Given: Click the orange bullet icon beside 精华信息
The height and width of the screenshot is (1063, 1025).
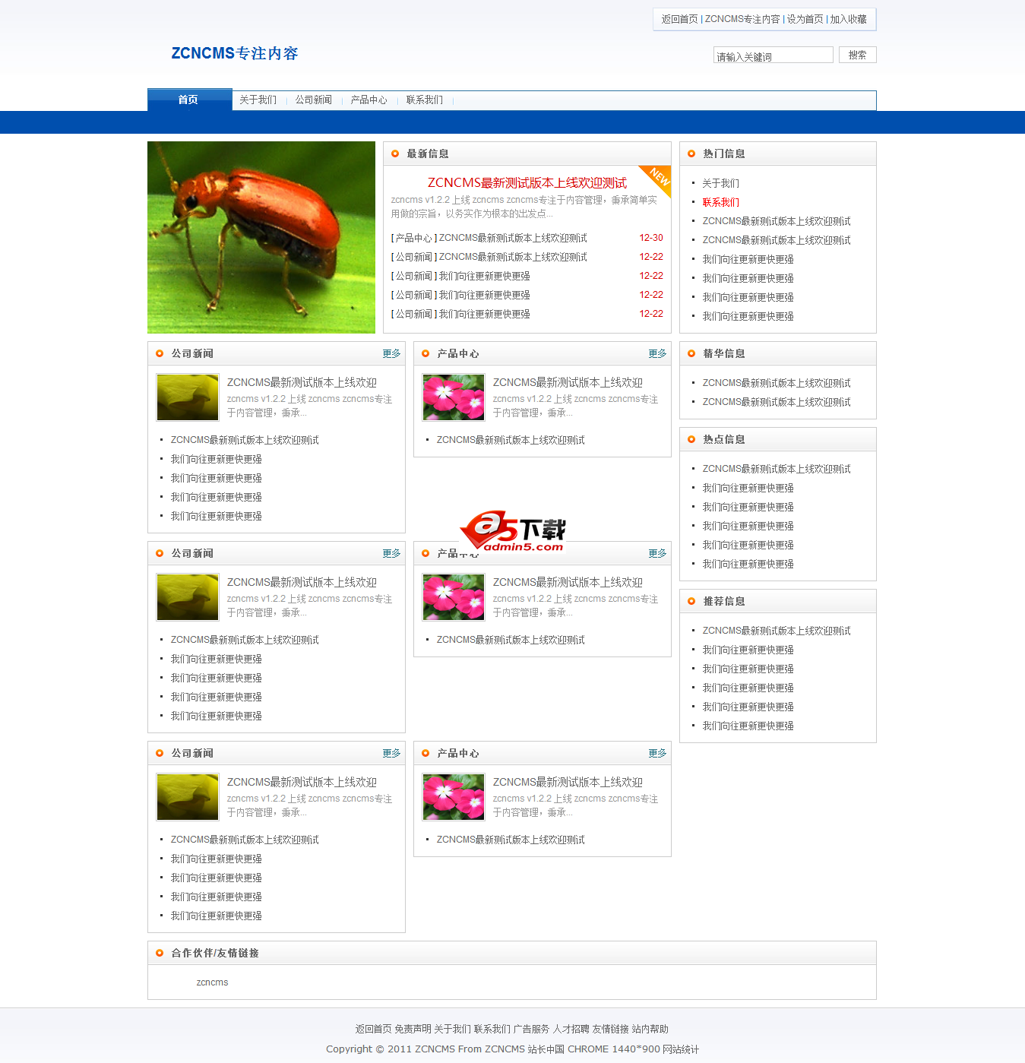Looking at the screenshot, I should click(x=691, y=353).
